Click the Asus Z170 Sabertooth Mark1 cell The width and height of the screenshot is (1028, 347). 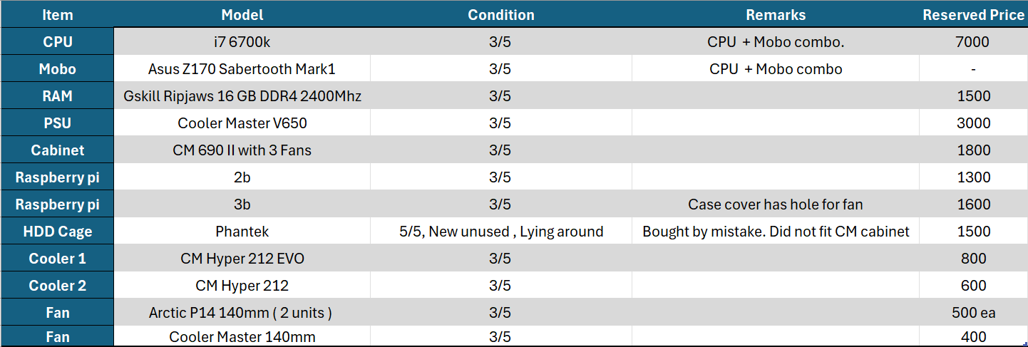[242, 69]
